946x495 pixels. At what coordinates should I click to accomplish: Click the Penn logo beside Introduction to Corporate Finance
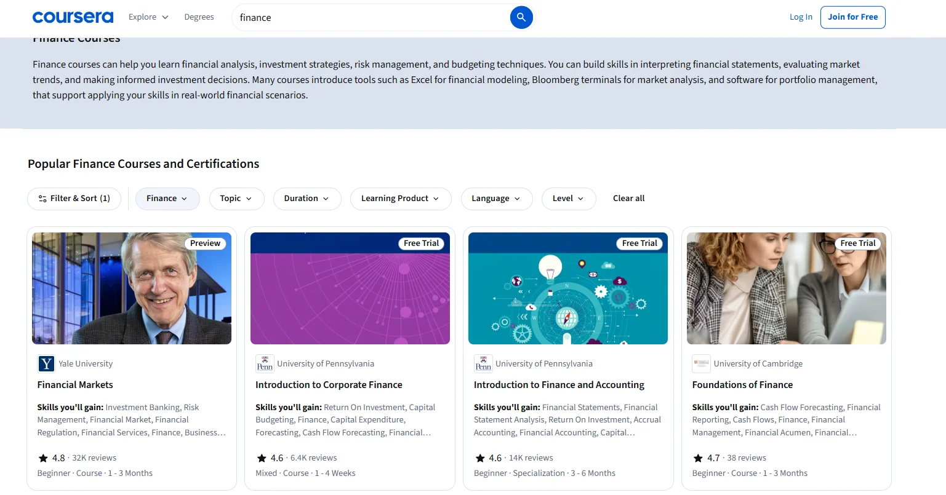[x=265, y=364]
